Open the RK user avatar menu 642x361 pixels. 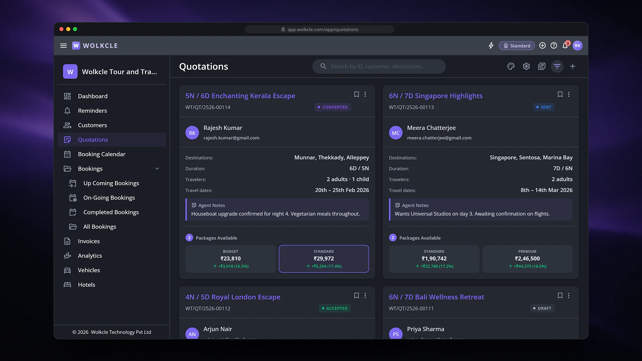tap(577, 46)
